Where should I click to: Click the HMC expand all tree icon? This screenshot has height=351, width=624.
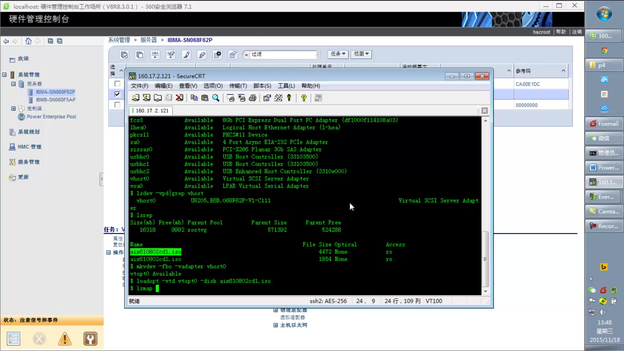point(50,41)
